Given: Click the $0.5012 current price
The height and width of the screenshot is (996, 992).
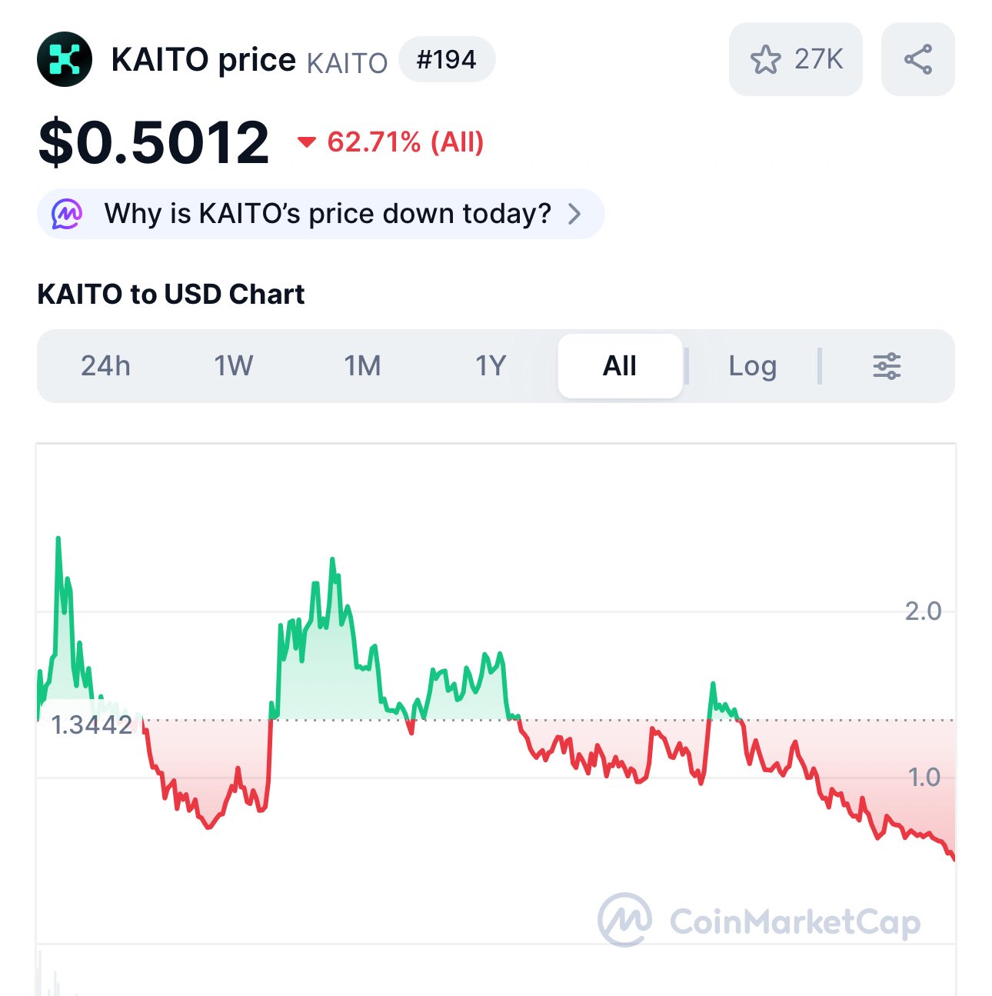Looking at the screenshot, I should (x=154, y=142).
